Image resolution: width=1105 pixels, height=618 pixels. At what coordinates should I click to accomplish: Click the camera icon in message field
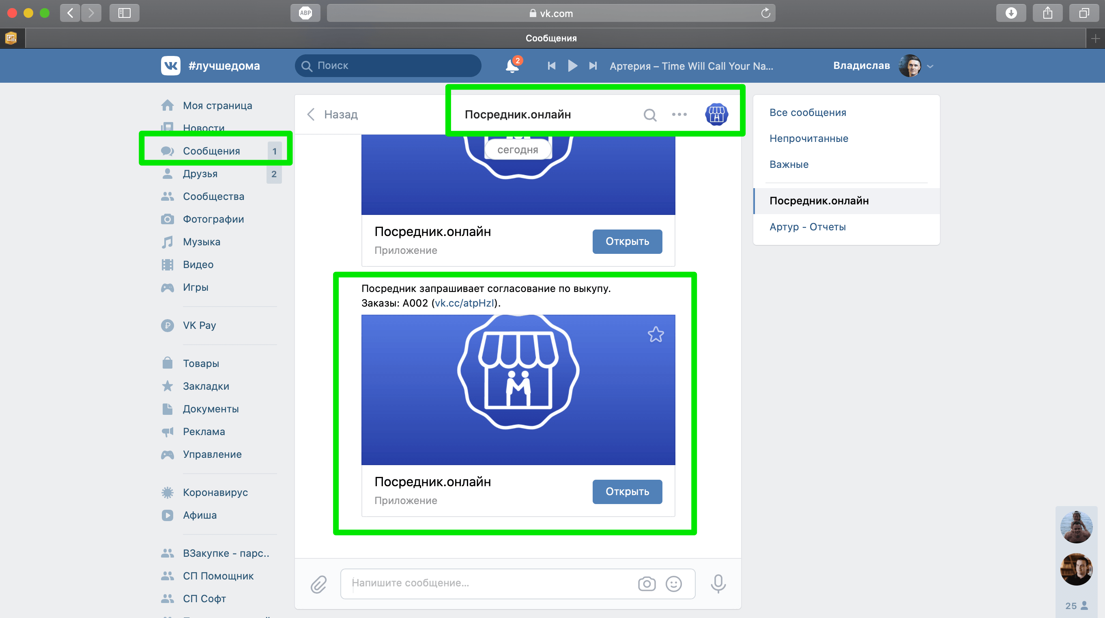pos(647,584)
